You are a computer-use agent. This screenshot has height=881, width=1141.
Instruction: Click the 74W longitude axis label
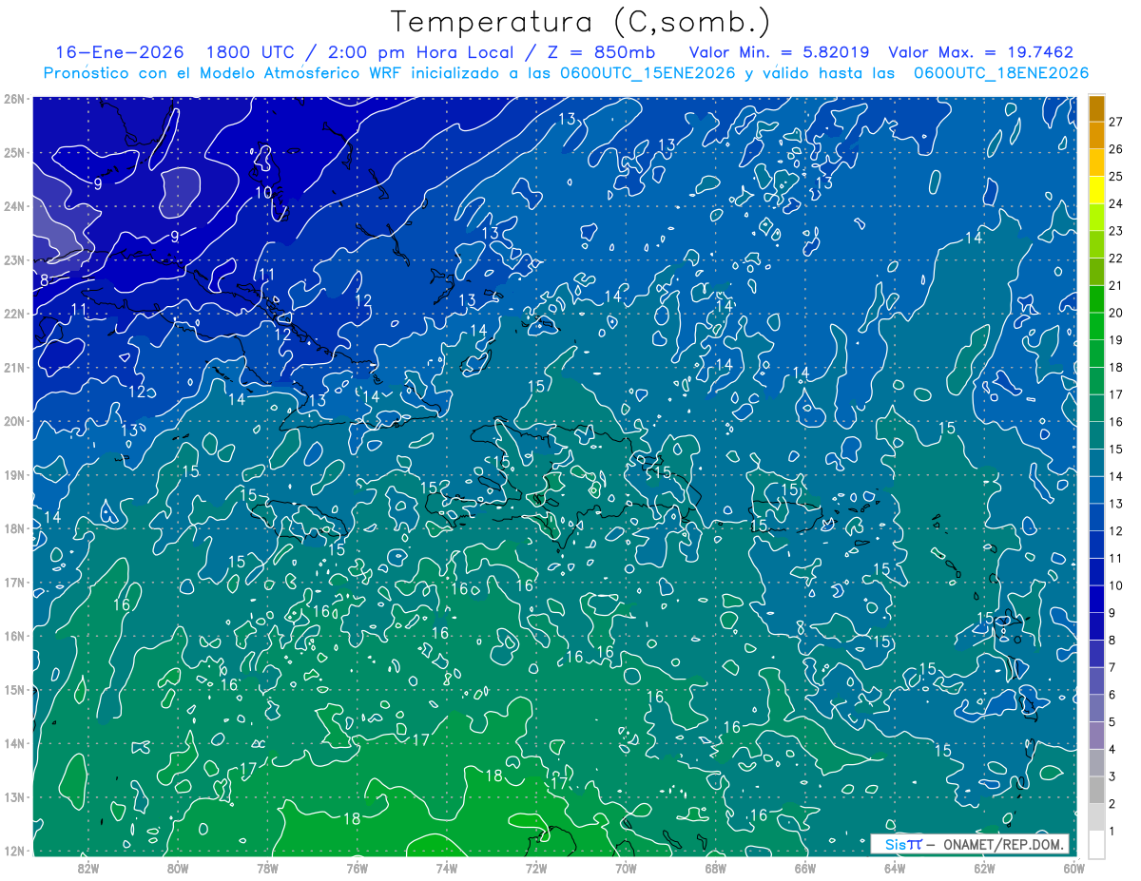tap(447, 868)
